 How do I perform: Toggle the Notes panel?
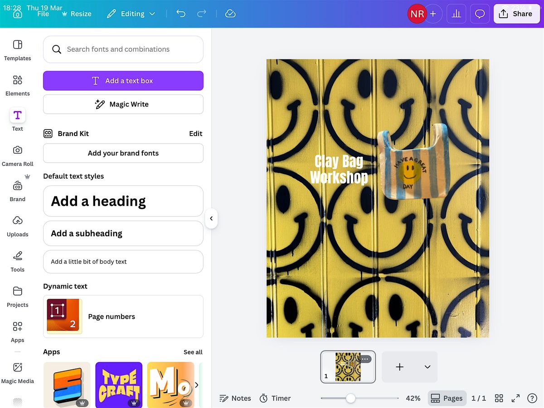pos(235,398)
